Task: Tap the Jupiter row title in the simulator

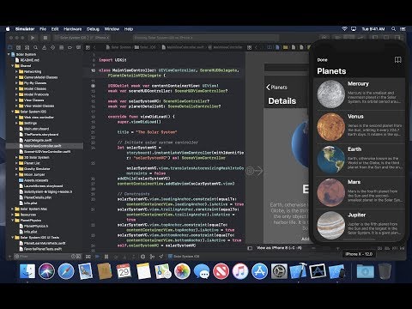Action: [x=356, y=215]
